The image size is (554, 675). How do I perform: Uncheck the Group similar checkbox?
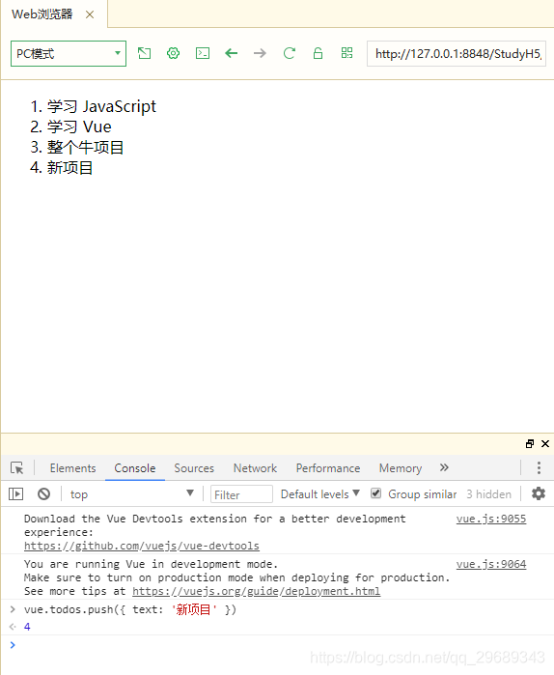pyautogui.click(x=376, y=493)
